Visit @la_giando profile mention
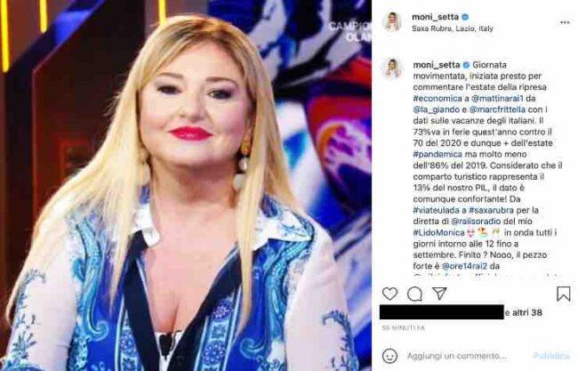The height and width of the screenshot is (371, 578). click(x=436, y=109)
